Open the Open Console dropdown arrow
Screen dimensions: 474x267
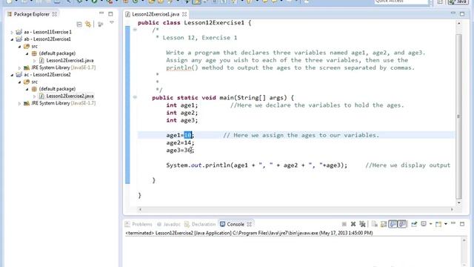click(x=446, y=224)
